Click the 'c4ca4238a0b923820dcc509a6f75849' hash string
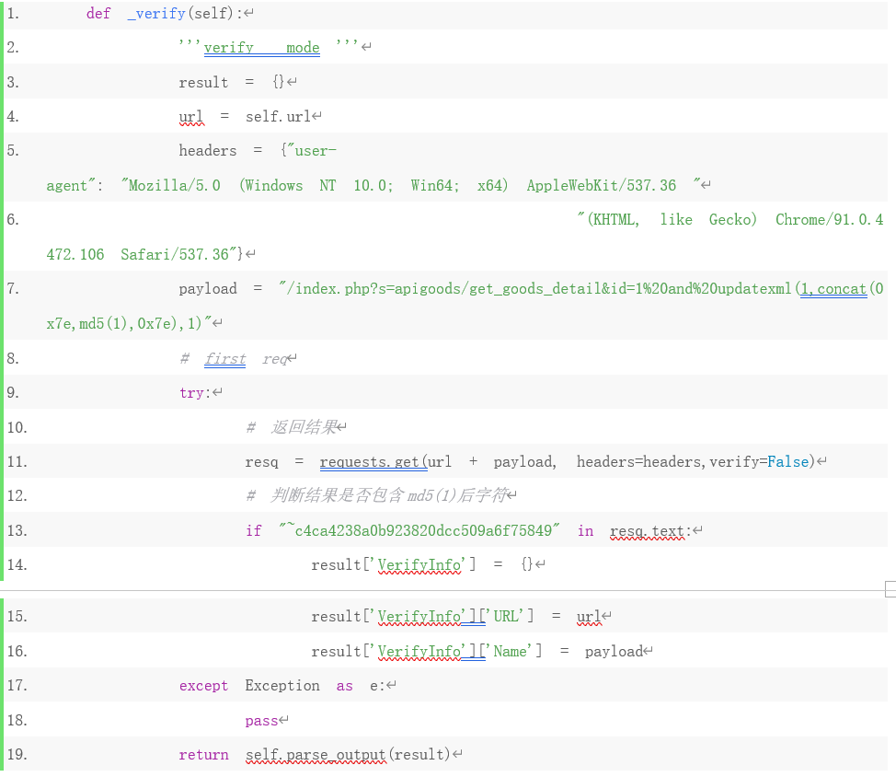Viewport: 896px width, 777px height. 423,530
